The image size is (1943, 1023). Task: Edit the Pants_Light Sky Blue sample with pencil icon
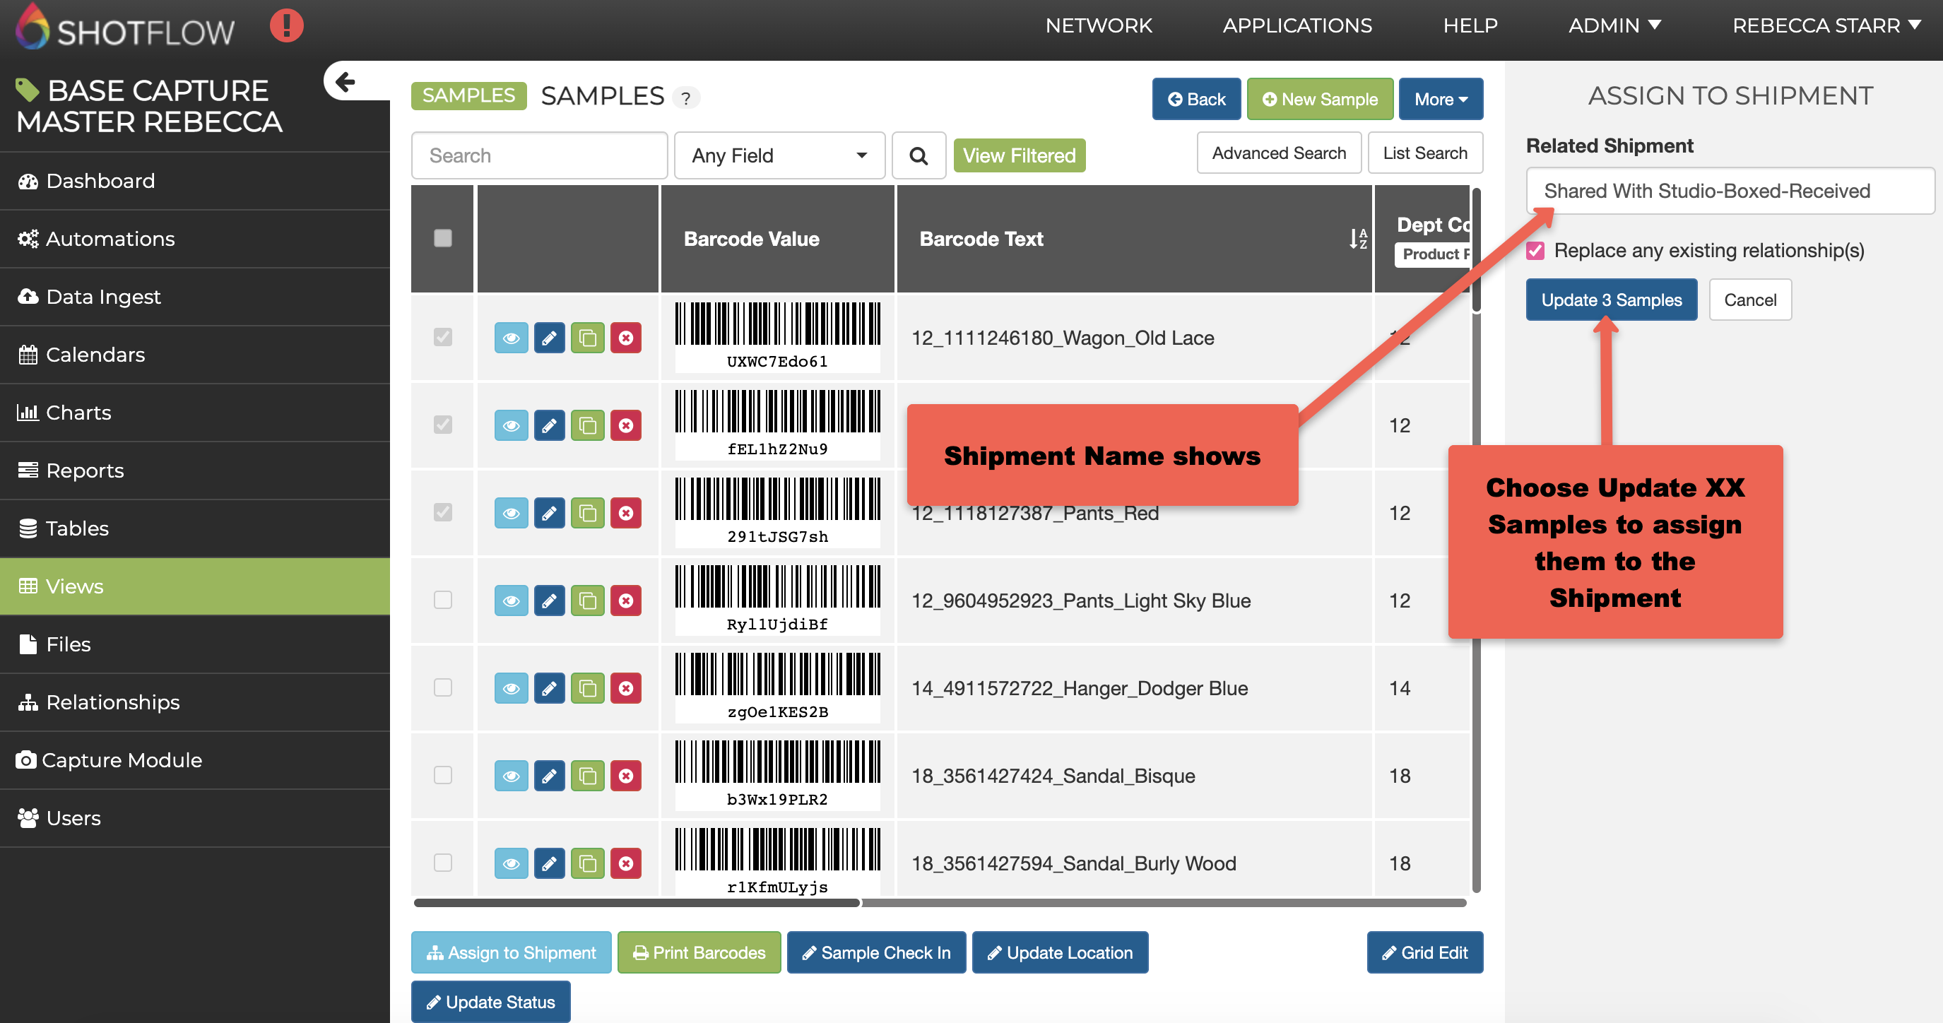tap(549, 601)
